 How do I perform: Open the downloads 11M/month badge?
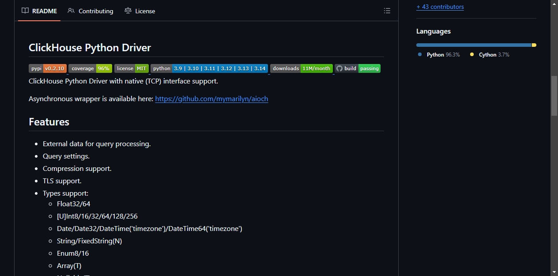302,68
